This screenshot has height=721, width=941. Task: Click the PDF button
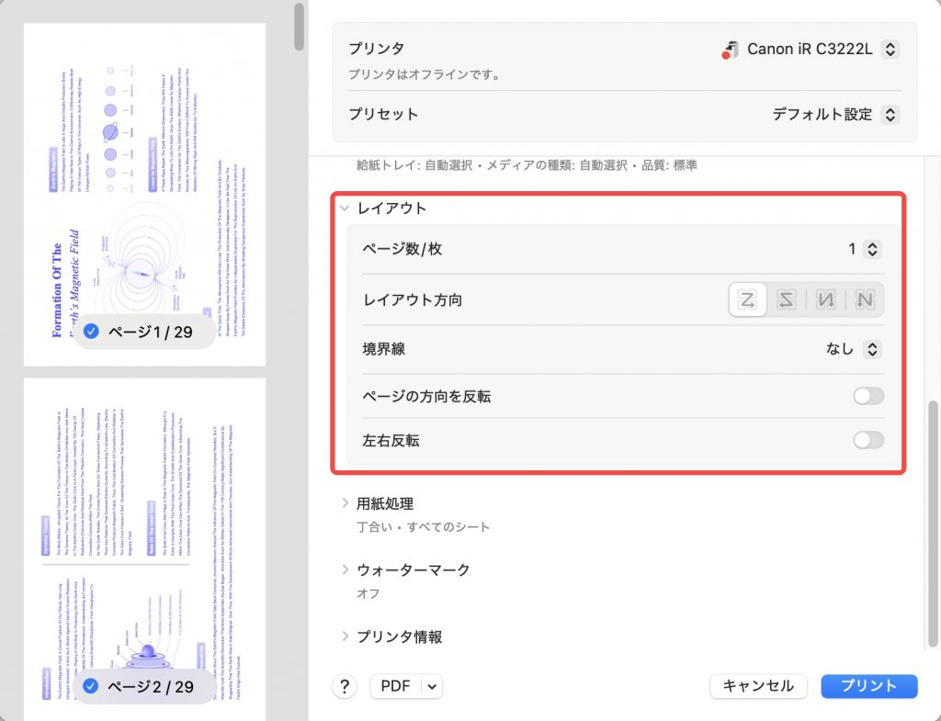396,686
